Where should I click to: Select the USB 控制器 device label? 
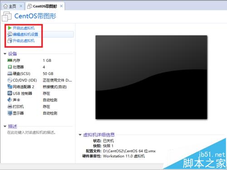coord(23,93)
